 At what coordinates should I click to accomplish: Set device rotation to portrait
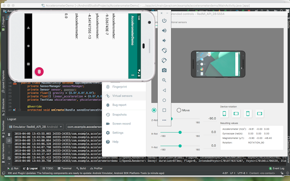point(224,114)
